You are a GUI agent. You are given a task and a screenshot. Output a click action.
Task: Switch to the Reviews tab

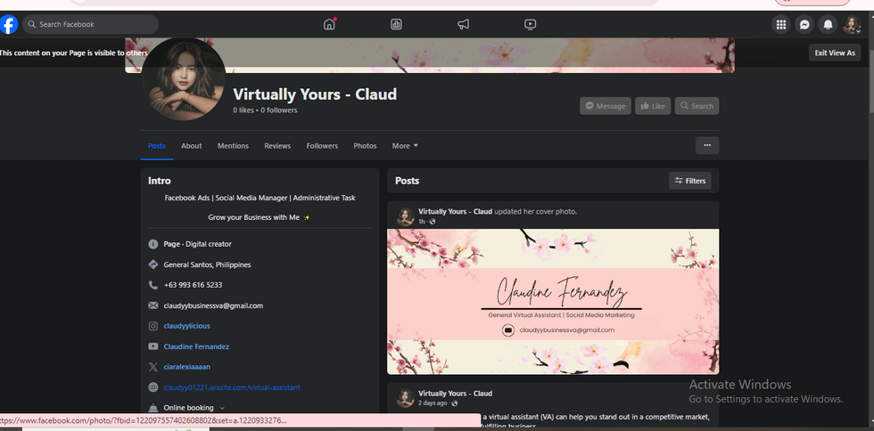pyautogui.click(x=277, y=146)
